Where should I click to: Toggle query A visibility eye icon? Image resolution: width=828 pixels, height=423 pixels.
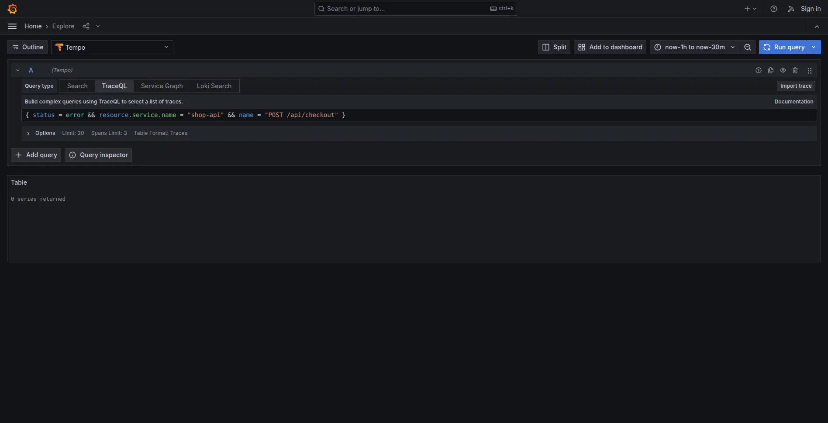[783, 70]
